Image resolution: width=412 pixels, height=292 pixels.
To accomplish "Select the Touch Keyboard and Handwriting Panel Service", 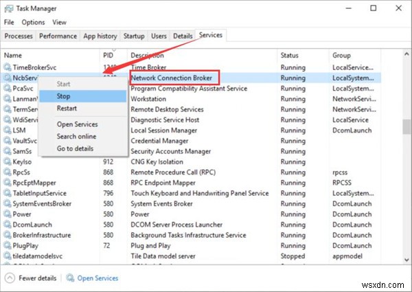I will click(x=200, y=193).
